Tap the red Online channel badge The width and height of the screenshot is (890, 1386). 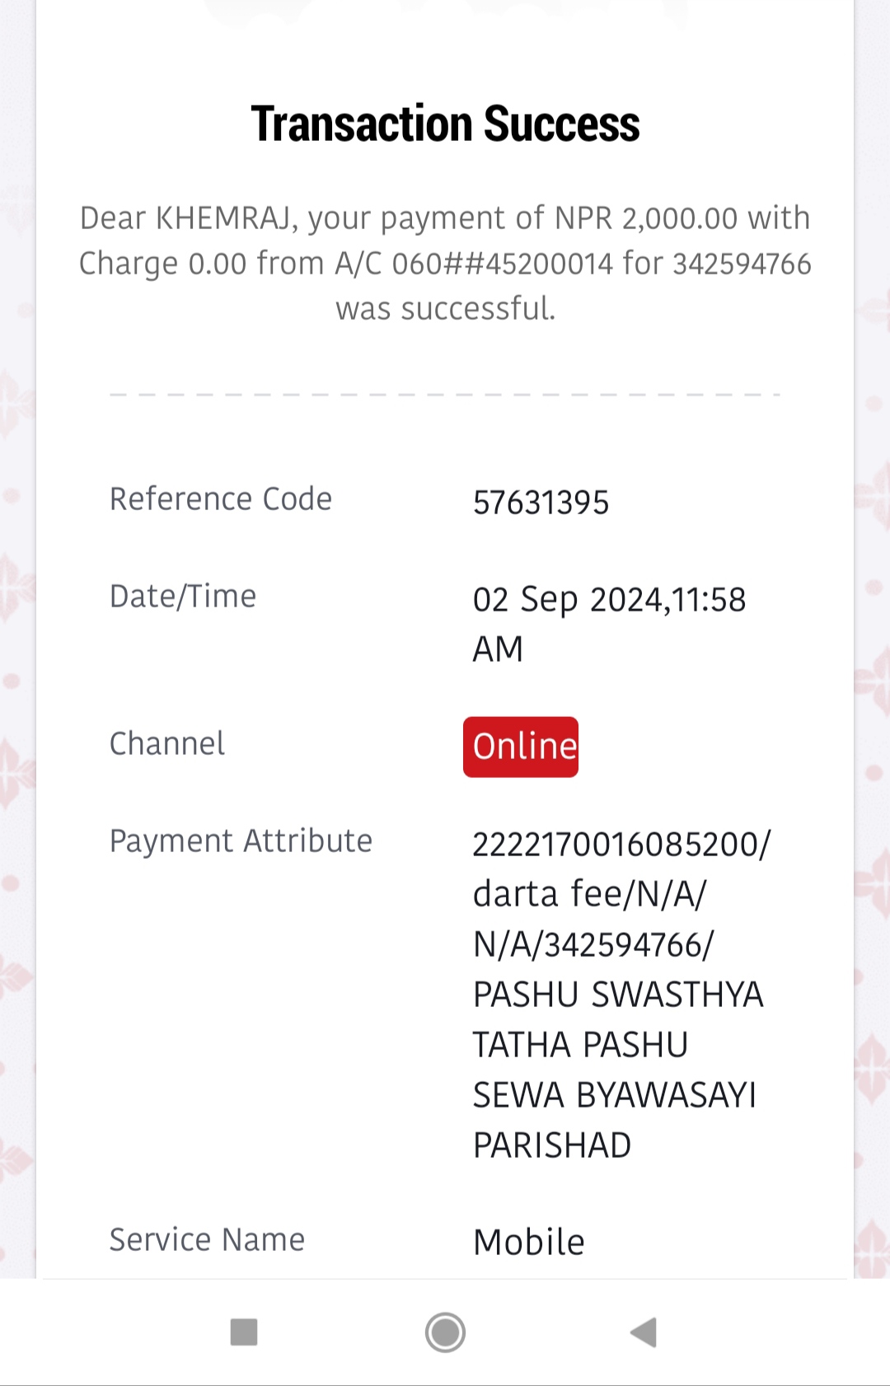(x=521, y=747)
